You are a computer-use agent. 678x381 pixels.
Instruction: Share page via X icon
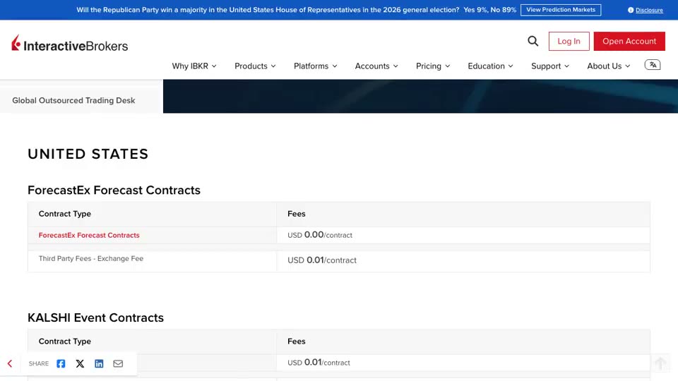pos(80,364)
